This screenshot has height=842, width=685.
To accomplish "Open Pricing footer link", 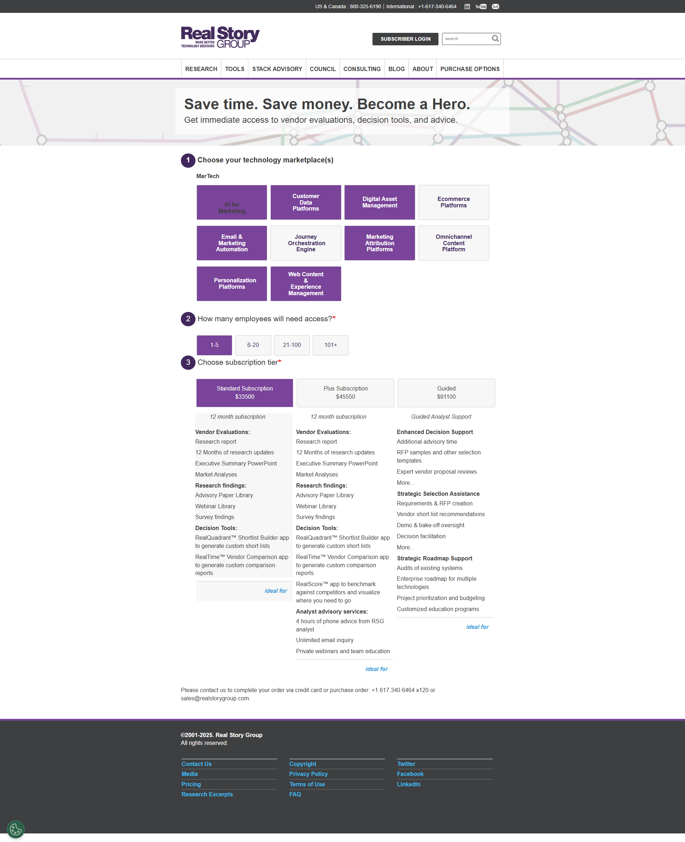I will pyautogui.click(x=191, y=784).
